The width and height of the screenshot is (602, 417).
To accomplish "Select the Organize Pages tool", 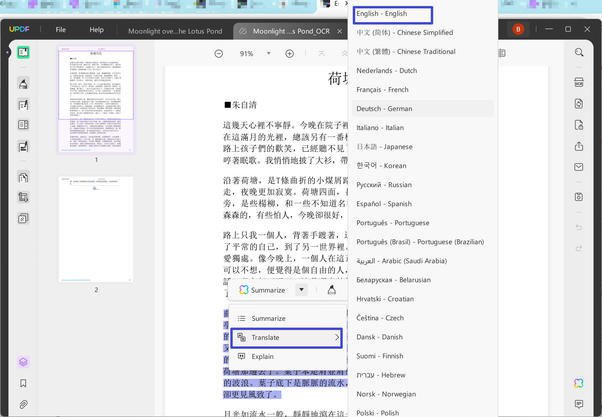I will pyautogui.click(x=23, y=177).
